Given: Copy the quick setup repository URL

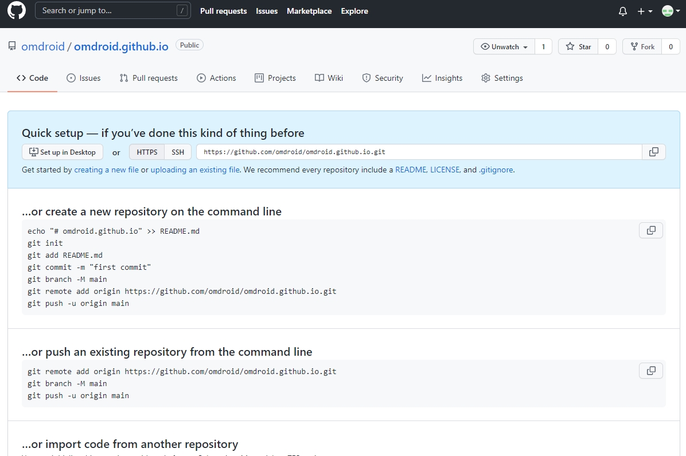Looking at the screenshot, I should click(654, 152).
